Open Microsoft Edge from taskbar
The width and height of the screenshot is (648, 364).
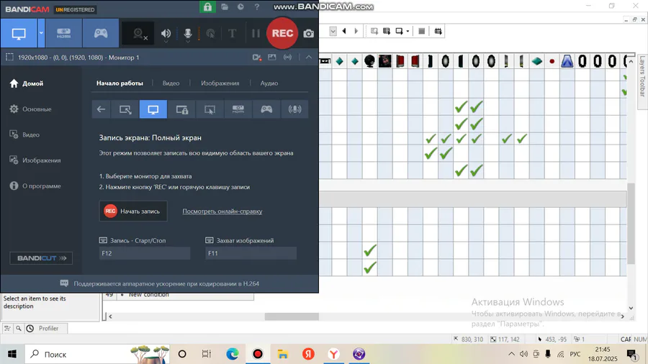(x=233, y=354)
